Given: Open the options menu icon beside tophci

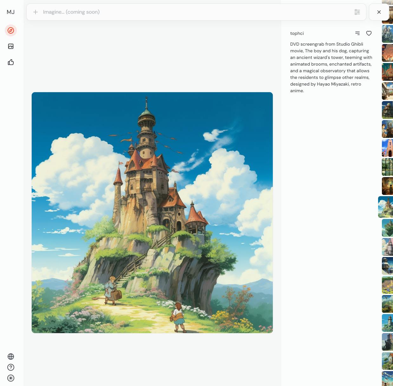Looking at the screenshot, I should (357, 33).
